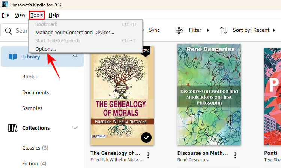Go to Documents in the sidebar
The image size is (281, 168).
click(x=36, y=92)
